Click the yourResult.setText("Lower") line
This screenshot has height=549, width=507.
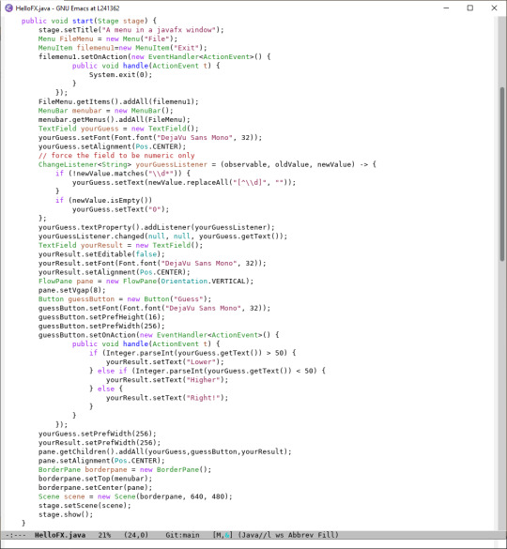pyautogui.click(x=165, y=362)
